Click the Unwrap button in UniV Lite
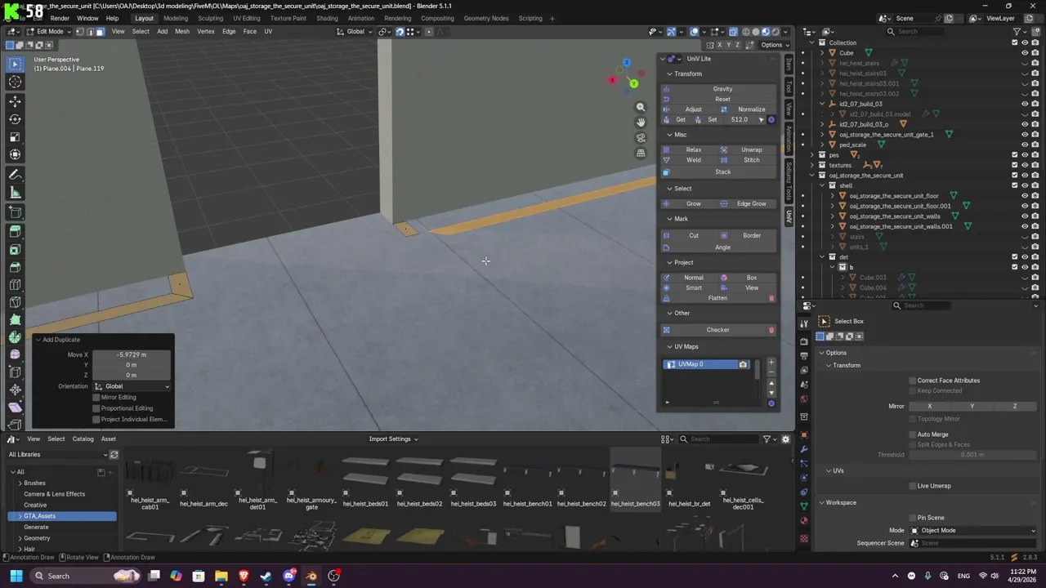Image resolution: width=1046 pixels, height=588 pixels. pyautogui.click(x=747, y=150)
